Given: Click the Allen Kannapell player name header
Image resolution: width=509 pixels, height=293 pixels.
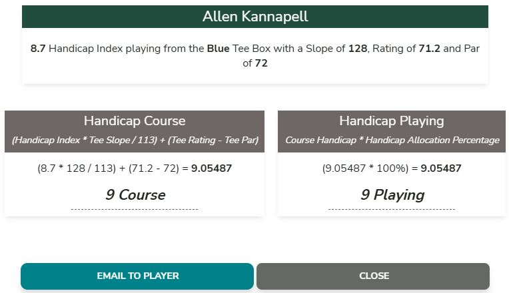Looking at the screenshot, I should pyautogui.click(x=255, y=17).
